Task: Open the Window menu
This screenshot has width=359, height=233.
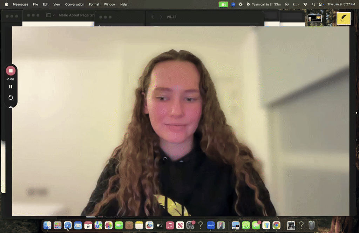Action: 110,4
